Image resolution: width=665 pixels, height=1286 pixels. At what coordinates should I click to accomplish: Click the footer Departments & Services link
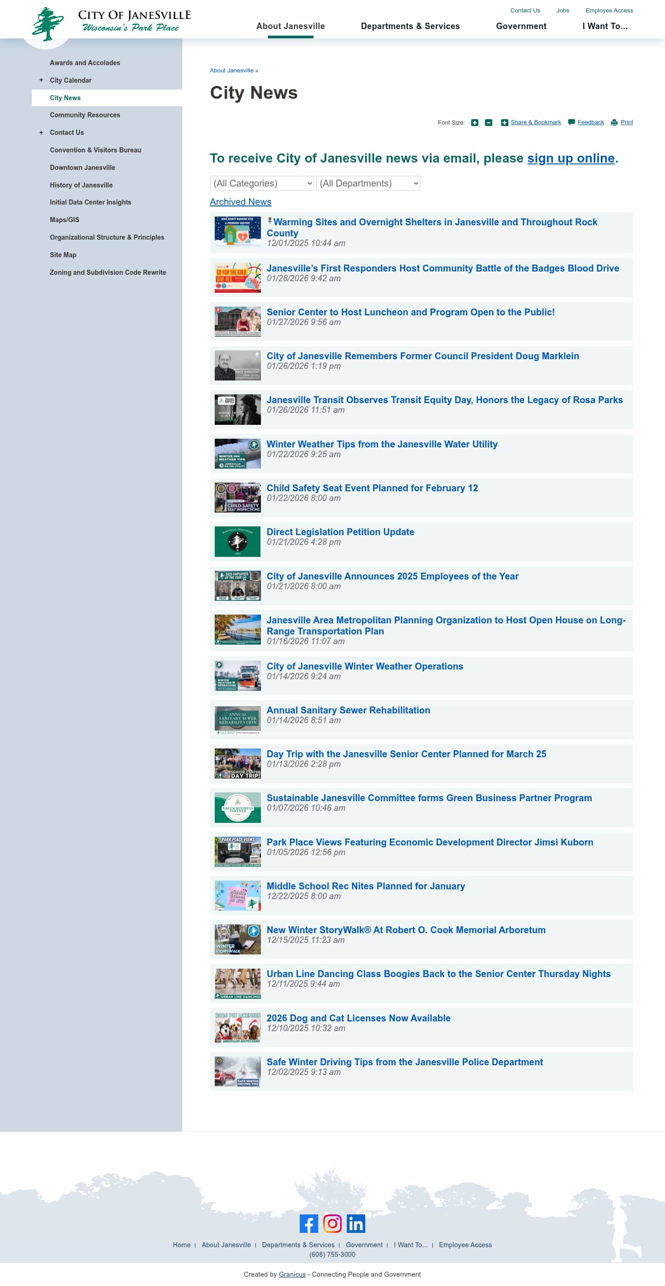click(x=298, y=1244)
